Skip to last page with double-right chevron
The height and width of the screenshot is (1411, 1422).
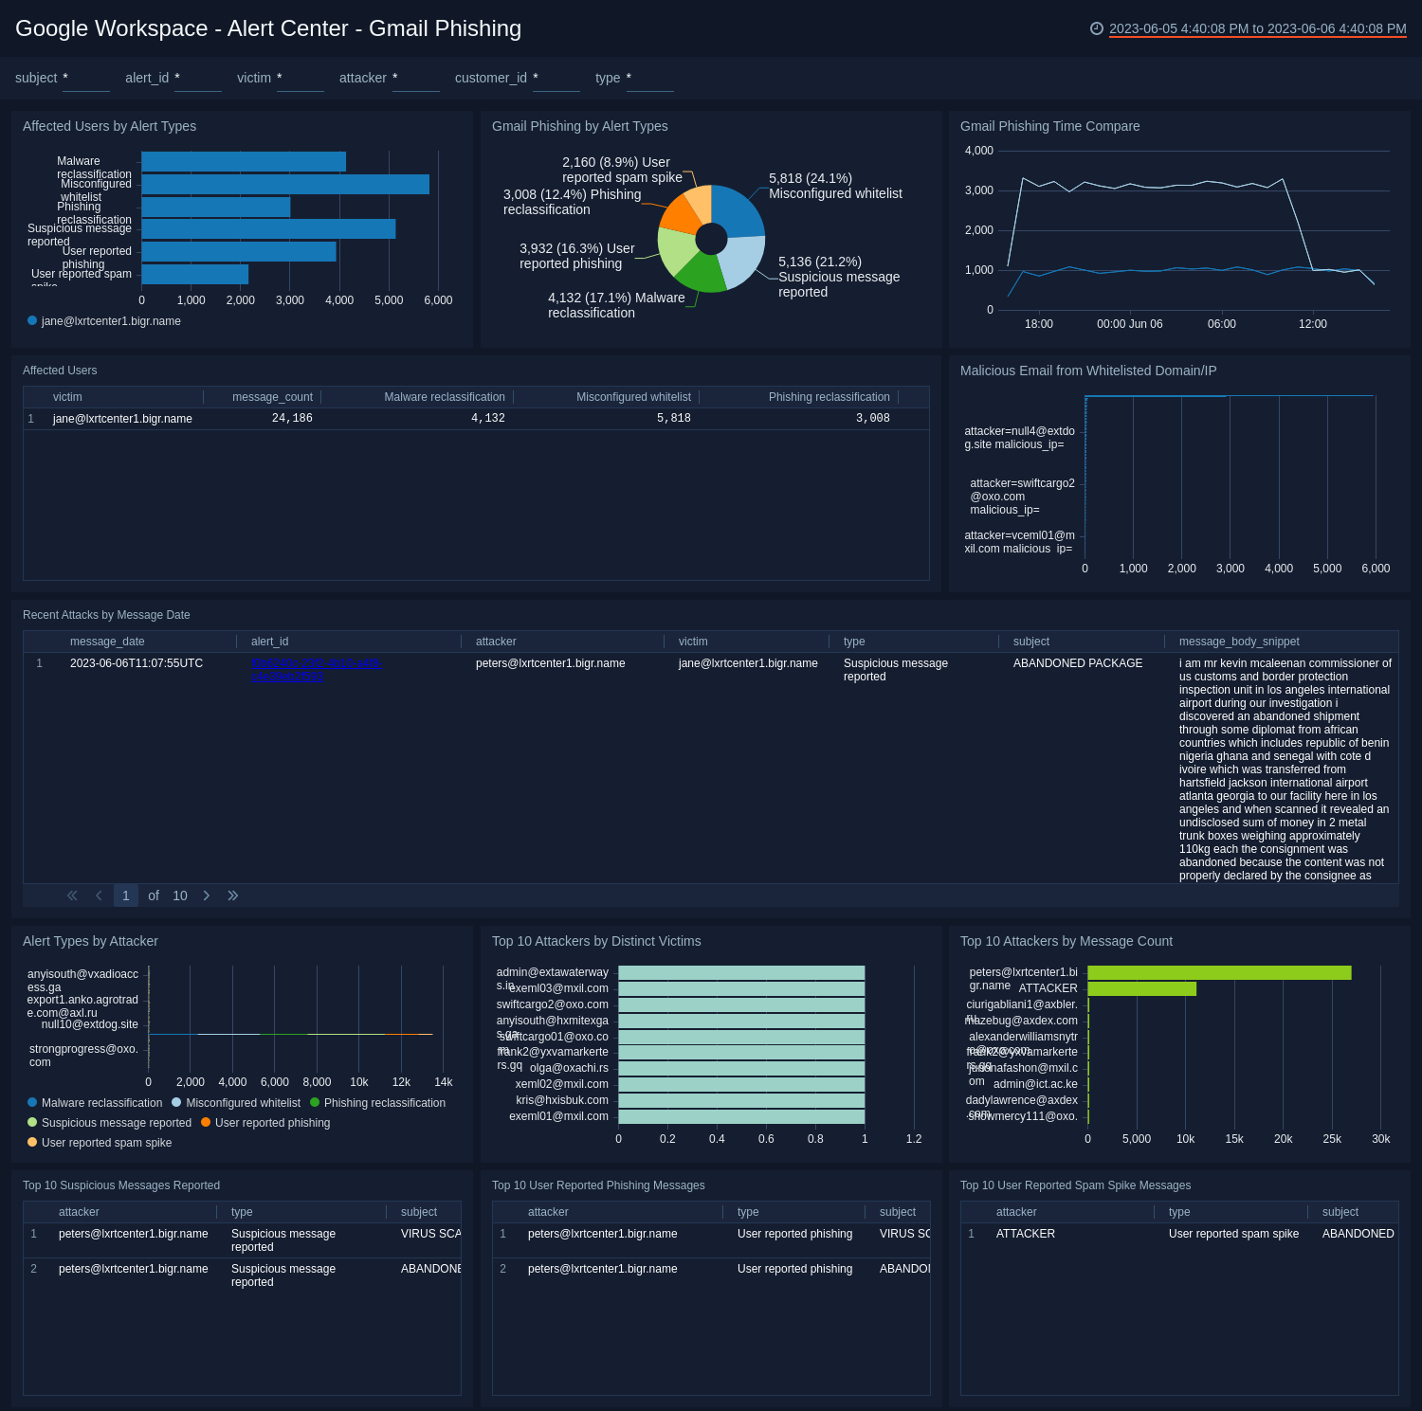232,895
